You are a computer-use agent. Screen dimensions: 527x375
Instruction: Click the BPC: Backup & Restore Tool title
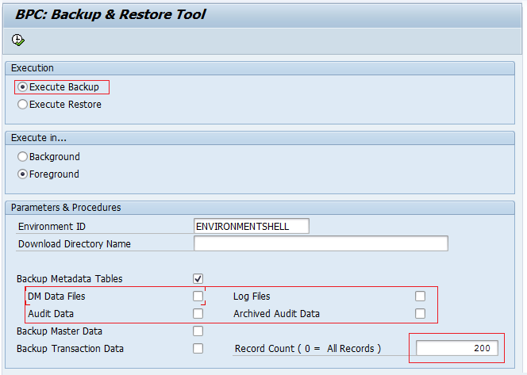pos(110,14)
